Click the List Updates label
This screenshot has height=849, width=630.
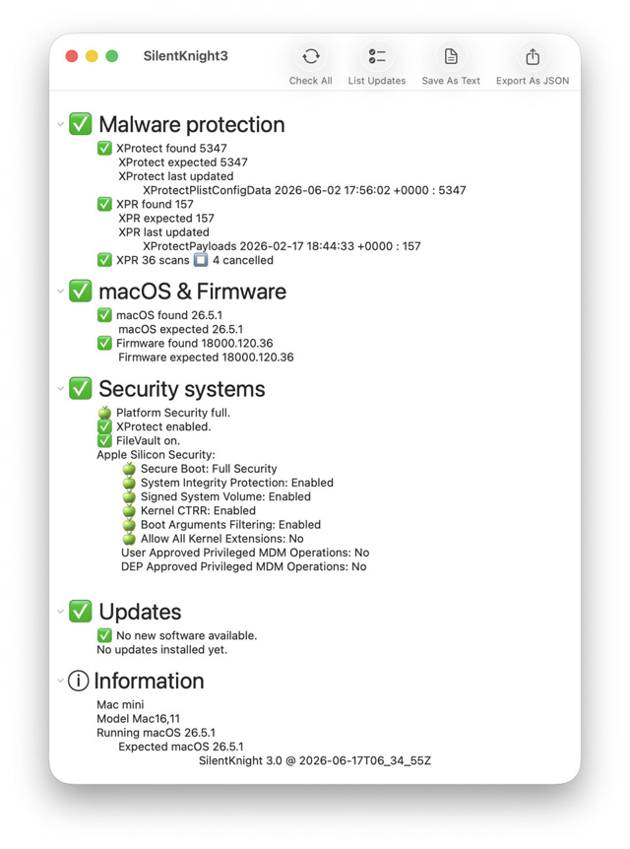pos(377,81)
